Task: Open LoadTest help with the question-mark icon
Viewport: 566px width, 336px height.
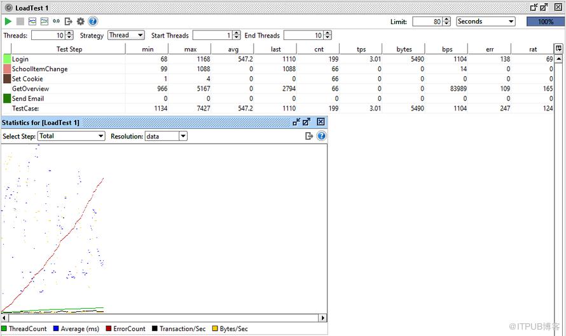Action: click(x=93, y=21)
